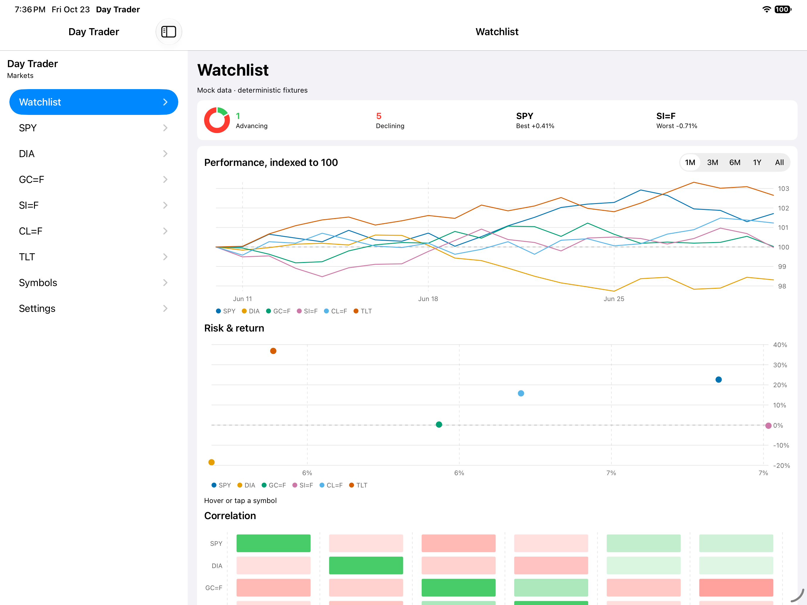Switch to 1Y time range
The height and width of the screenshot is (605, 807).
pos(757,162)
